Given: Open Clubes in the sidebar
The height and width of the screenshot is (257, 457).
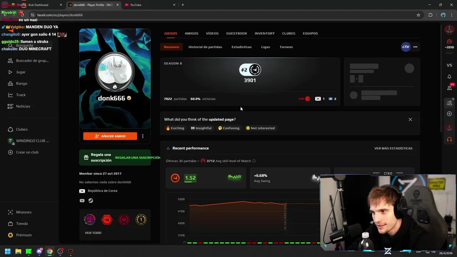Looking at the screenshot, I should (18, 129).
